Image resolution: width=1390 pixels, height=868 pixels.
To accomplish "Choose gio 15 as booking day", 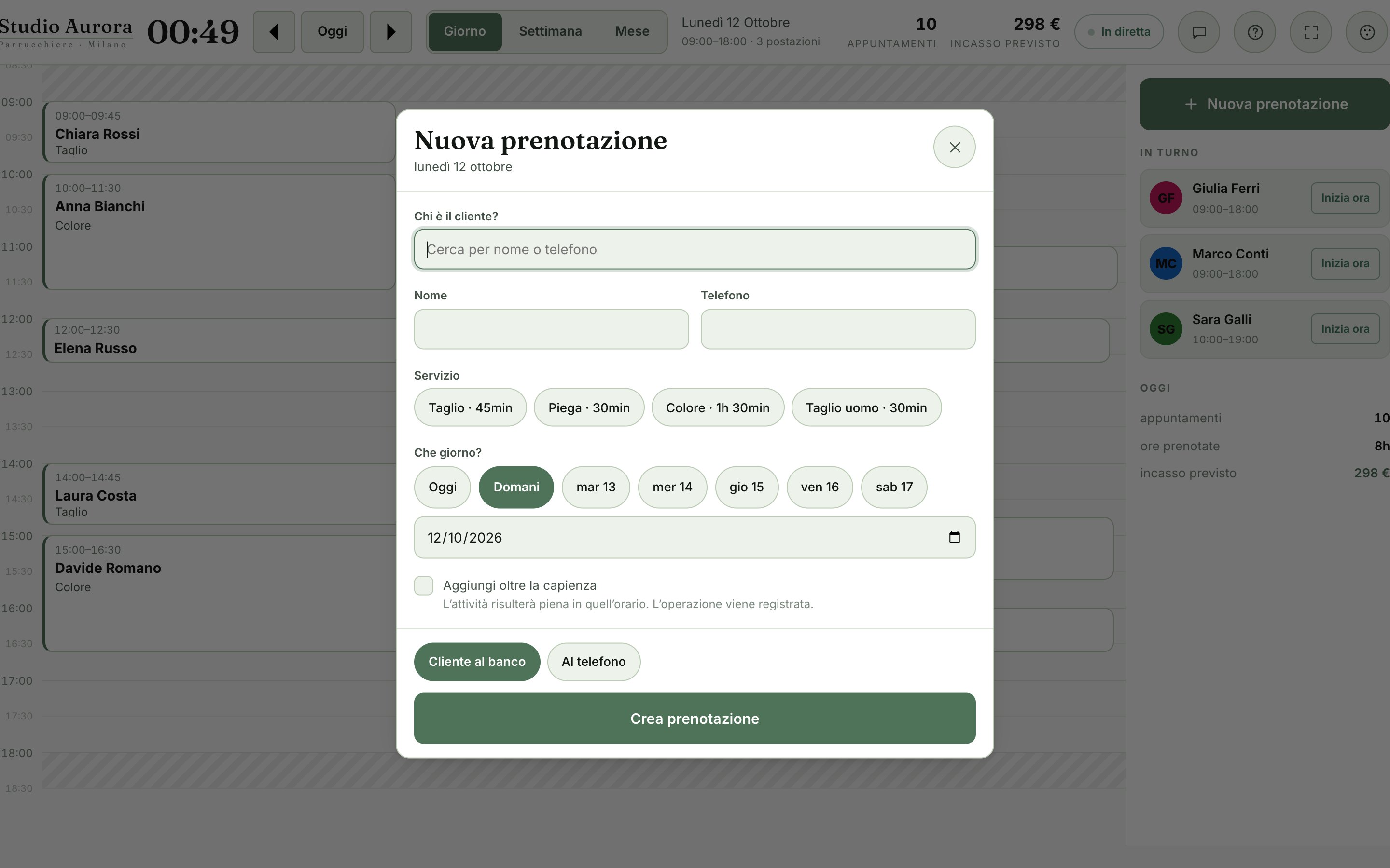I will click(747, 488).
